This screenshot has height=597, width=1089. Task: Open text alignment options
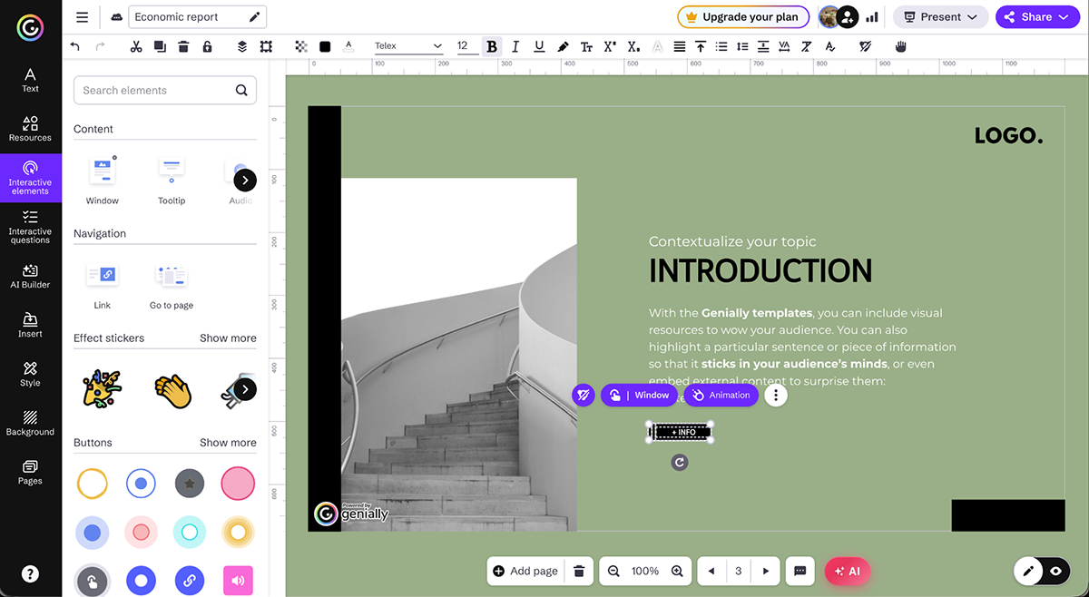click(x=679, y=46)
